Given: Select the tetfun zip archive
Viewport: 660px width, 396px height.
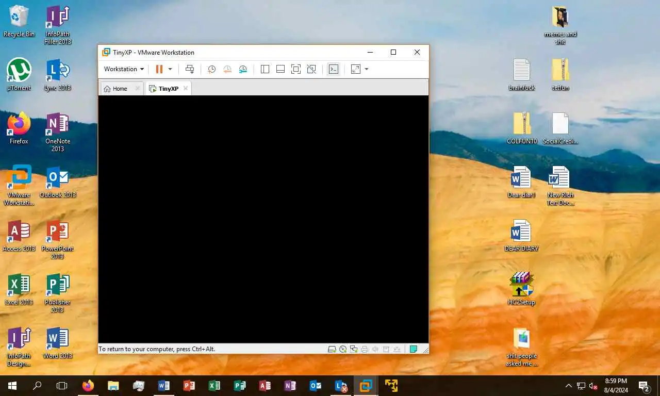Looking at the screenshot, I should 560,75.
